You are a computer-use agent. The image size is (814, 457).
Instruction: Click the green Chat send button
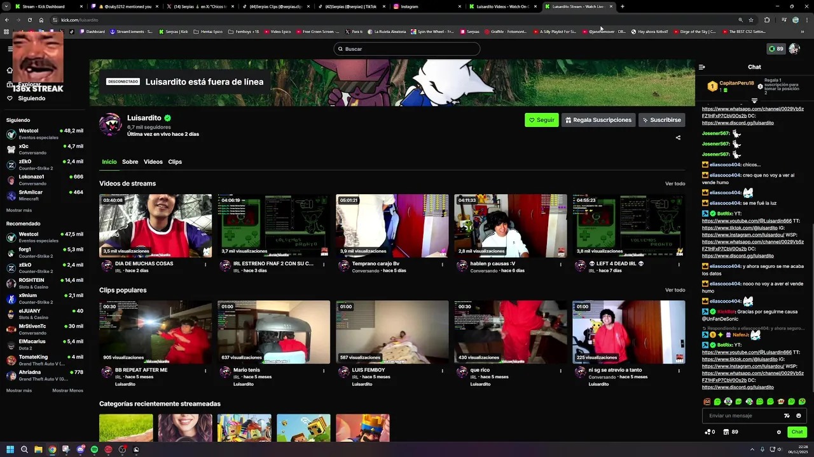[797, 432]
